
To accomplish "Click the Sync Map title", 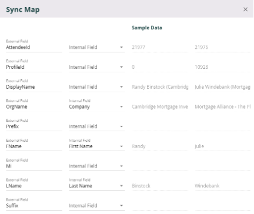I will [23, 9].
